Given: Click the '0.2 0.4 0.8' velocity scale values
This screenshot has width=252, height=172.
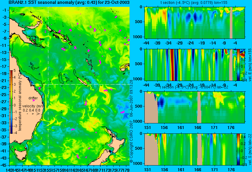Looking at the screenshot, I should pyautogui.click(x=31, y=110).
